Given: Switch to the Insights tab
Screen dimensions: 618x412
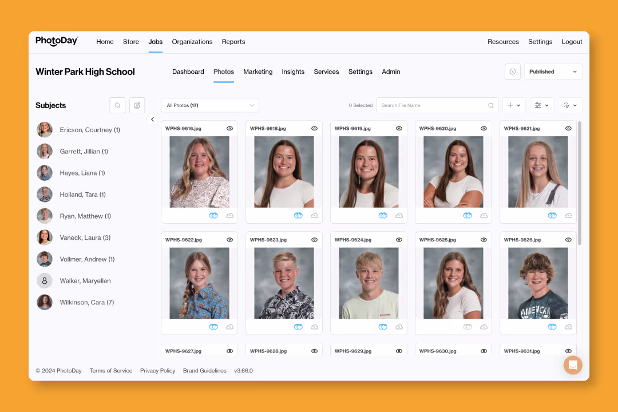Looking at the screenshot, I should (293, 72).
